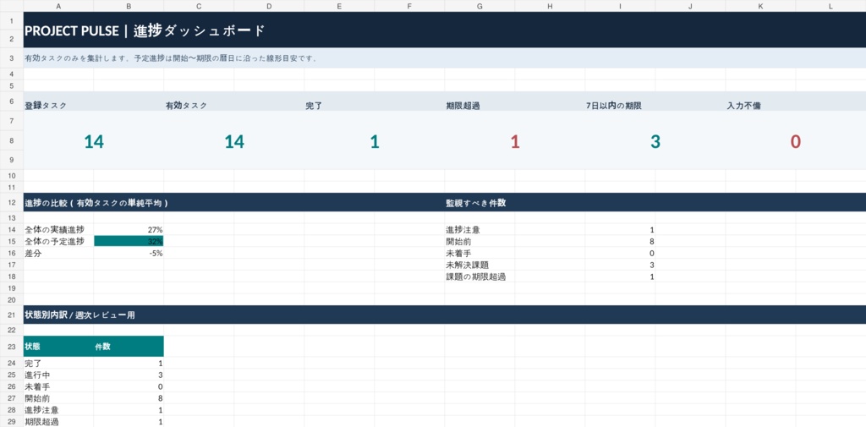
Task: Click the count 3 beside 進行中
Action: point(160,375)
